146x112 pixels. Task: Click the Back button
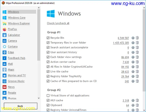(21, 106)
